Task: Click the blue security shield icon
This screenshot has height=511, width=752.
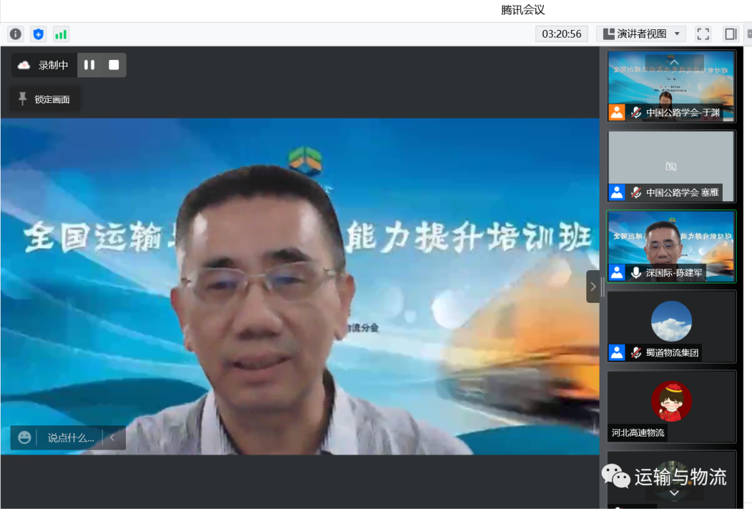Action: click(x=38, y=34)
